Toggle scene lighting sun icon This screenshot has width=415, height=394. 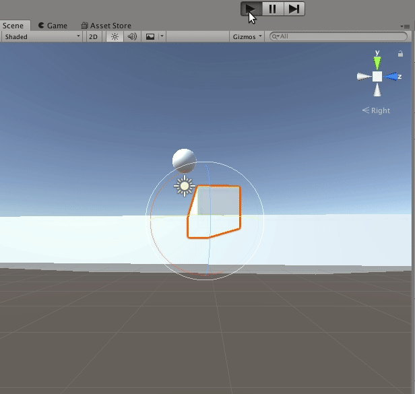(x=115, y=36)
